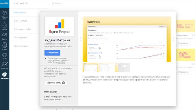Select Счет и оплата settings item
This screenshot has width=196, height=110.
20,21
